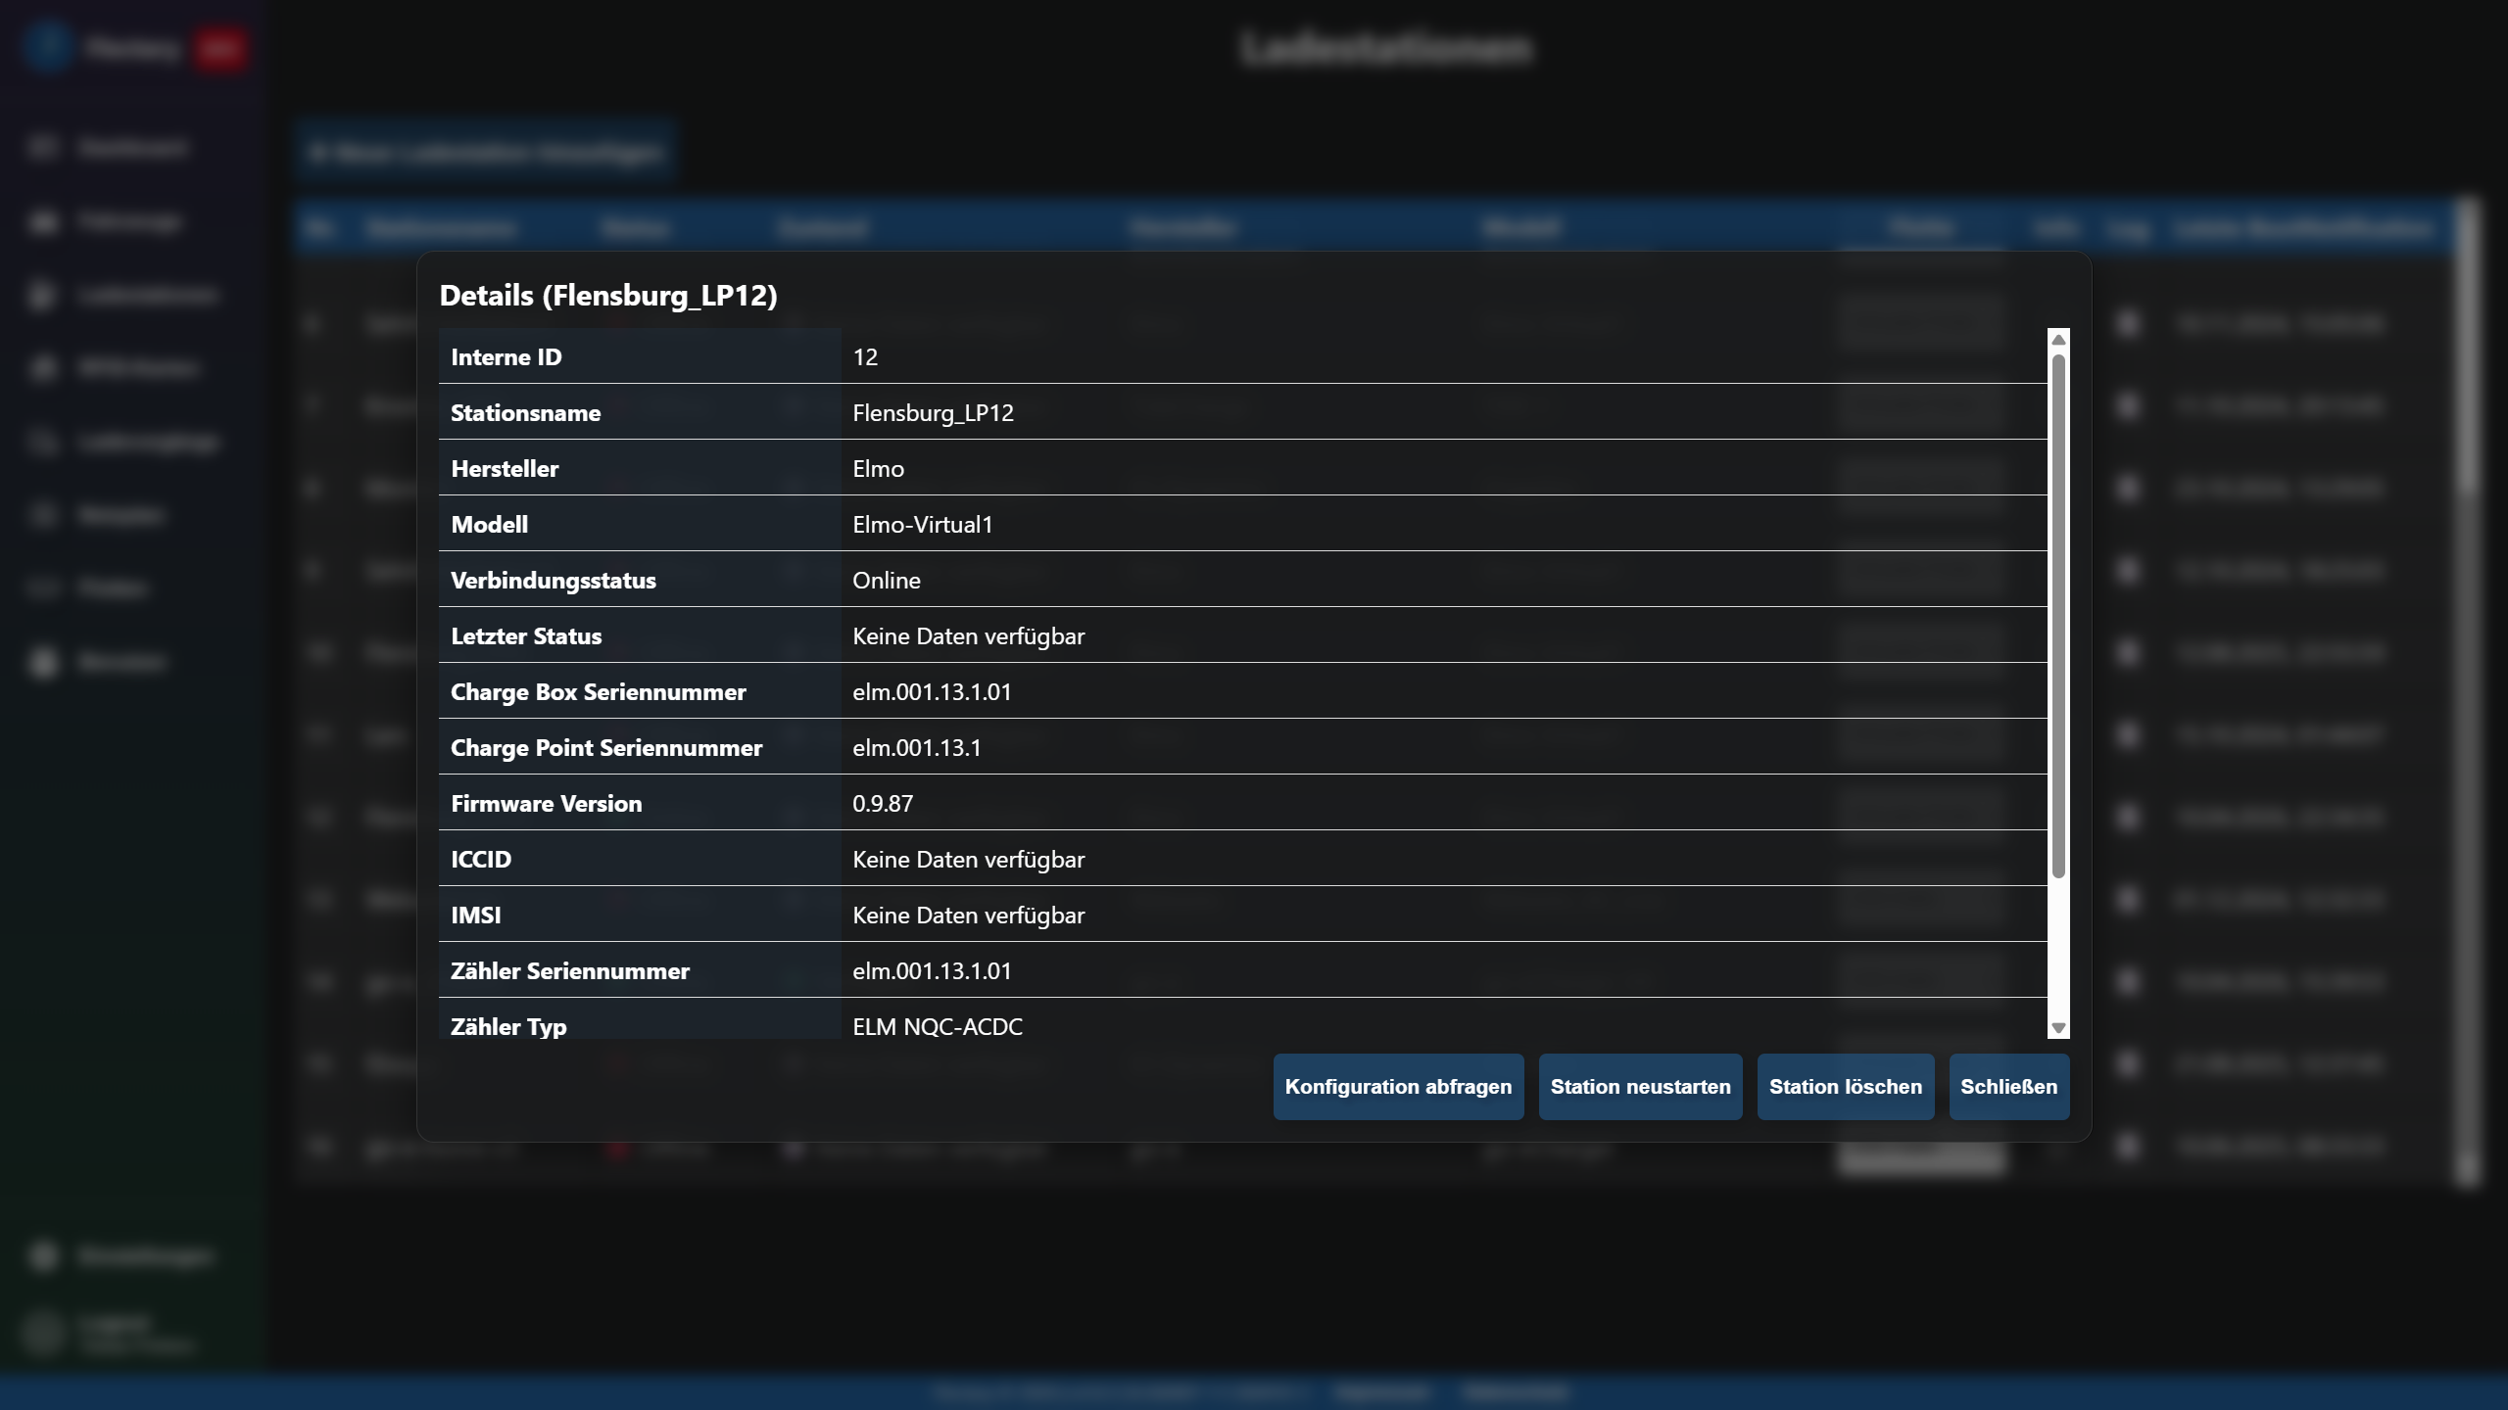Viewport: 2508px width, 1410px height.
Task: Select the Dashboard icon in the sidebar
Action: [x=43, y=147]
